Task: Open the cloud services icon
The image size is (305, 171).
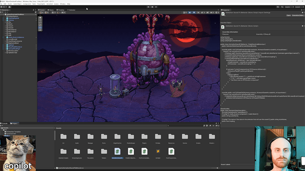Action: tap(9, 7)
